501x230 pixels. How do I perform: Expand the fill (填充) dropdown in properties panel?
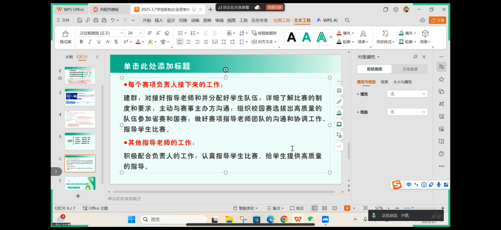click(407, 94)
